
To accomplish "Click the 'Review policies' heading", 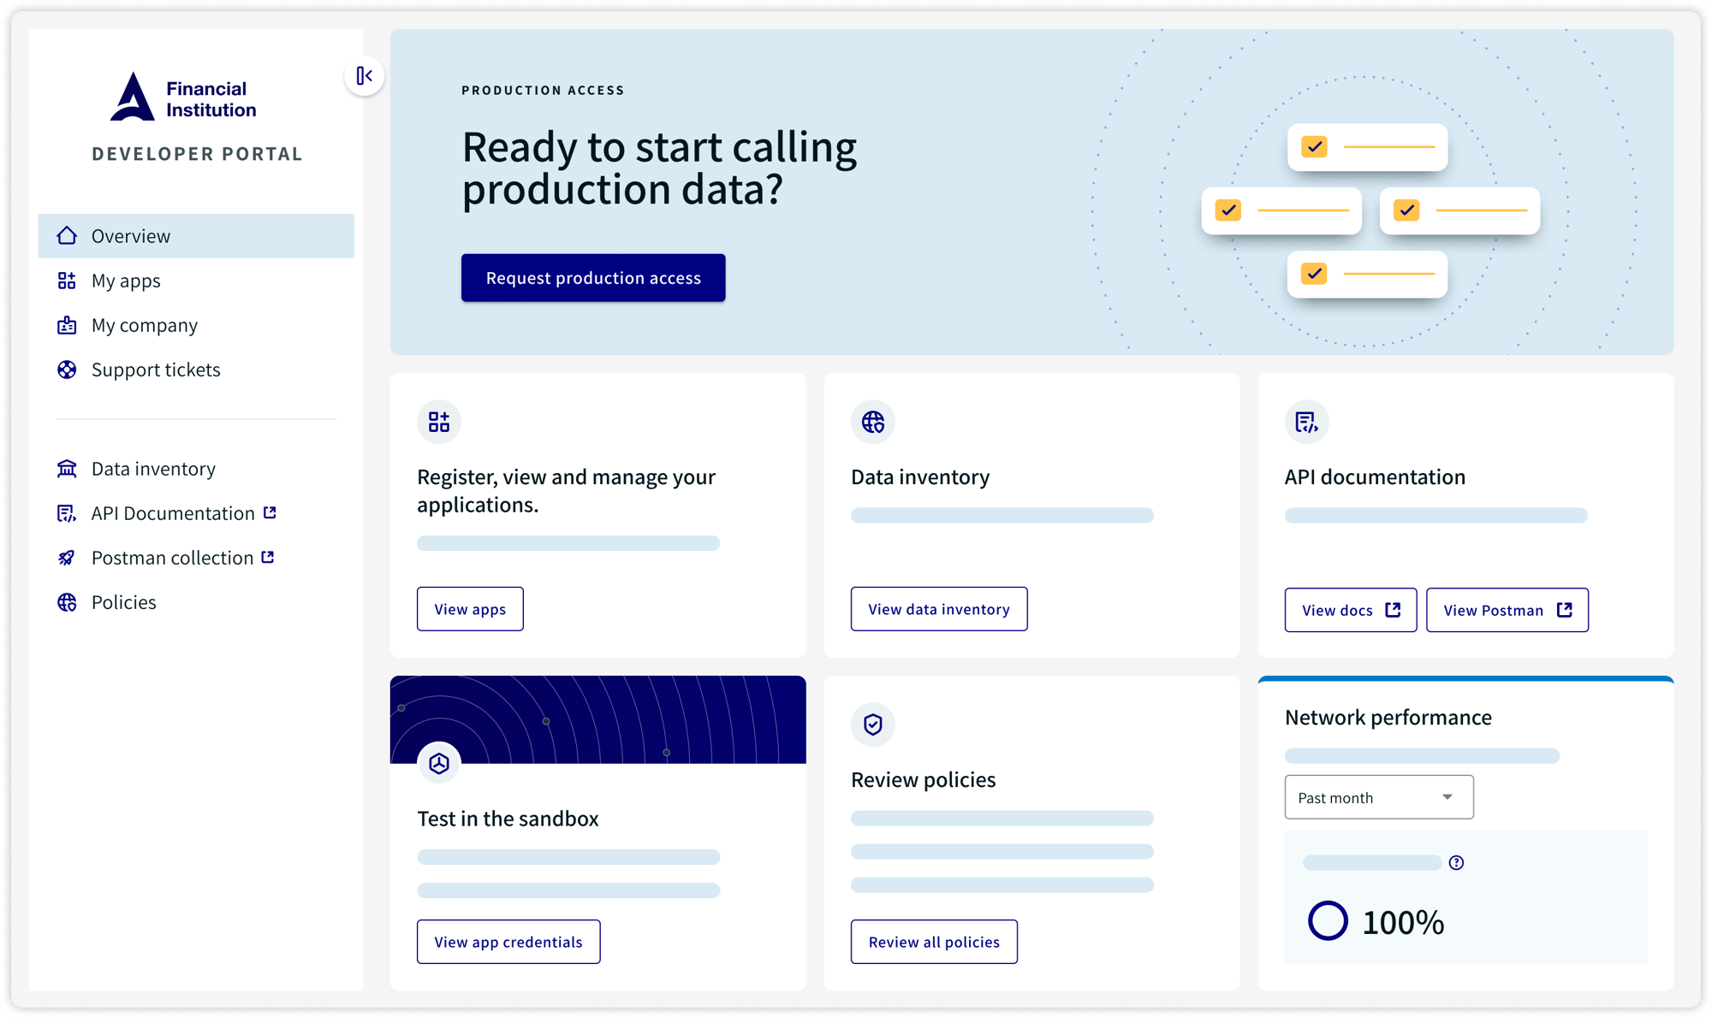I will coord(923,779).
